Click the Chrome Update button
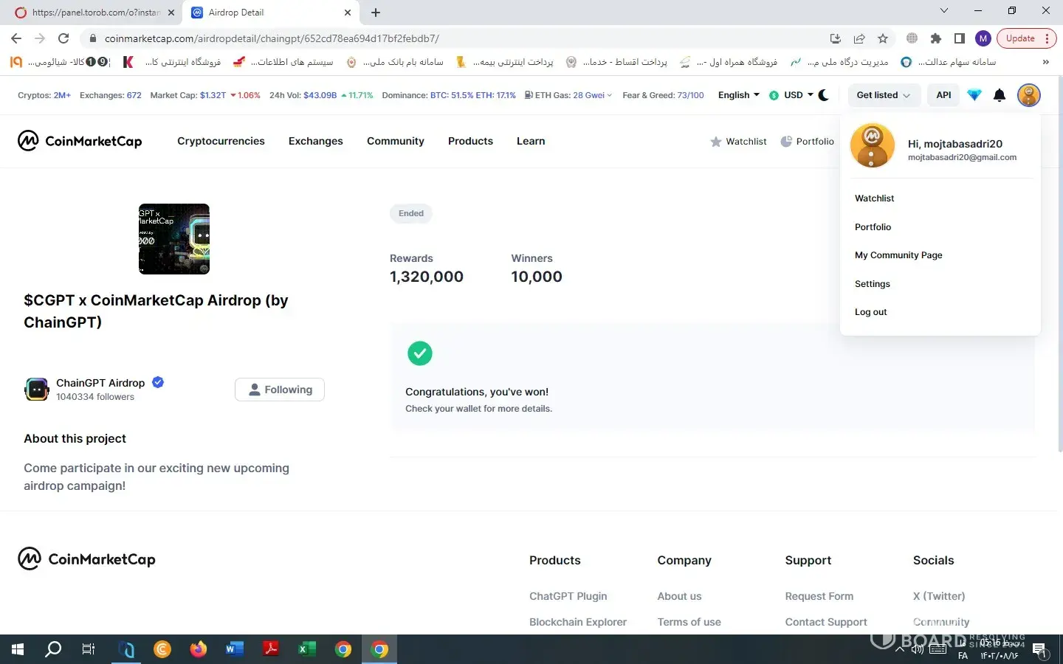 (1027, 38)
